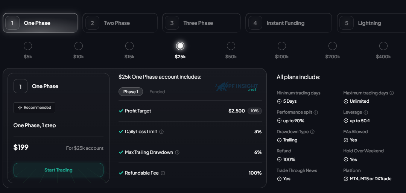Click info icon beside Max Trailing Drawdown
This screenshot has width=406, height=193.
tap(177, 152)
